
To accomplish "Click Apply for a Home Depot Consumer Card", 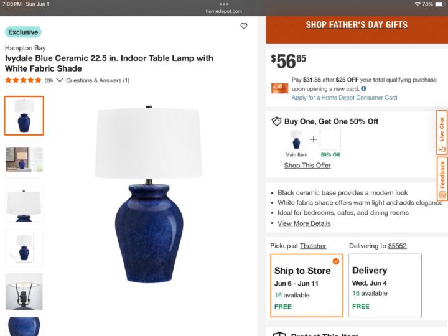I will point(344,98).
